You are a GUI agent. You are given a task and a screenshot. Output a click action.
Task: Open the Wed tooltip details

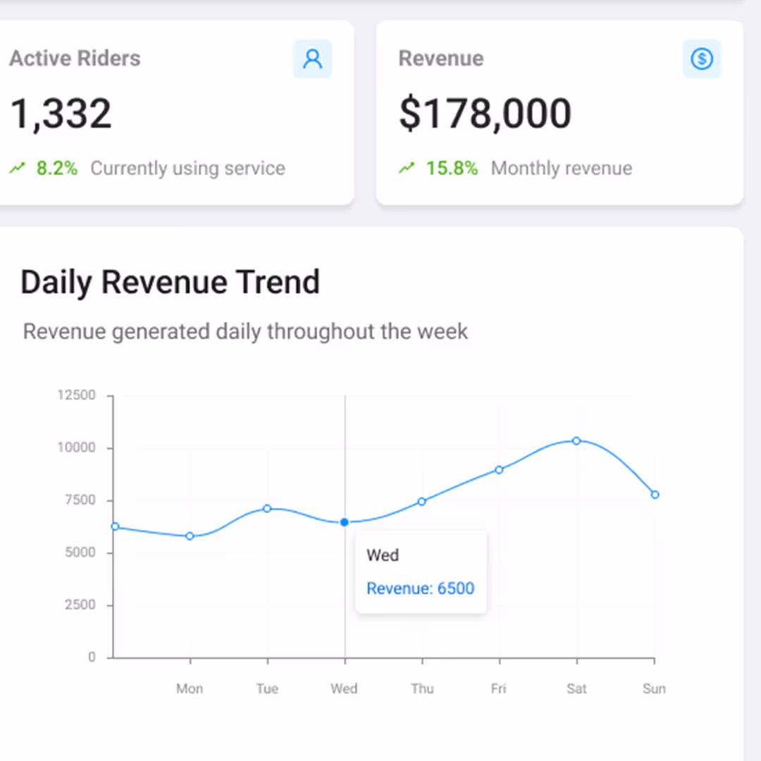coord(421,571)
